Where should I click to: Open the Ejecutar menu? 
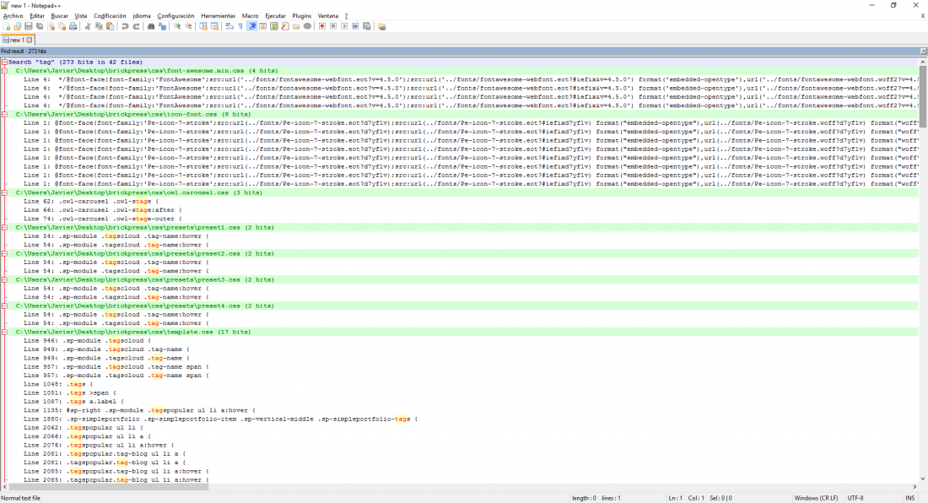275,16
